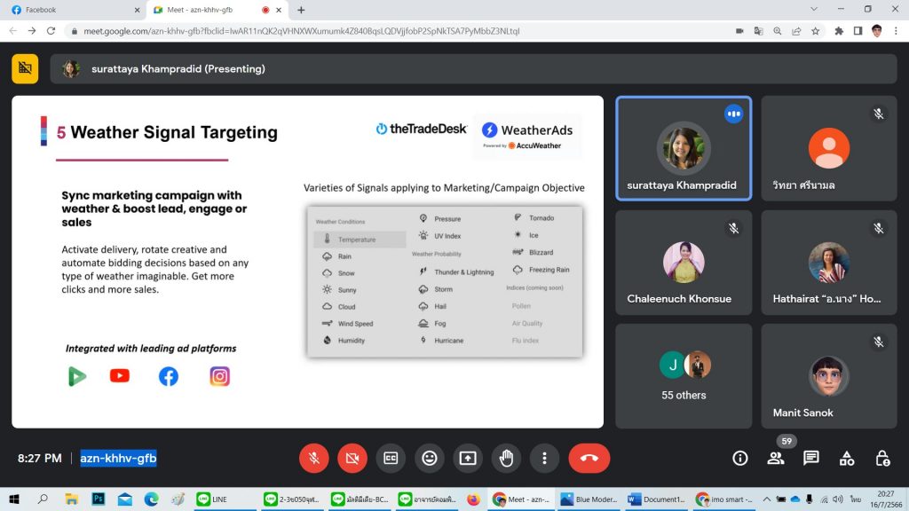The height and width of the screenshot is (511, 909).
Task: Open a new browser tab
Action: (x=301, y=10)
